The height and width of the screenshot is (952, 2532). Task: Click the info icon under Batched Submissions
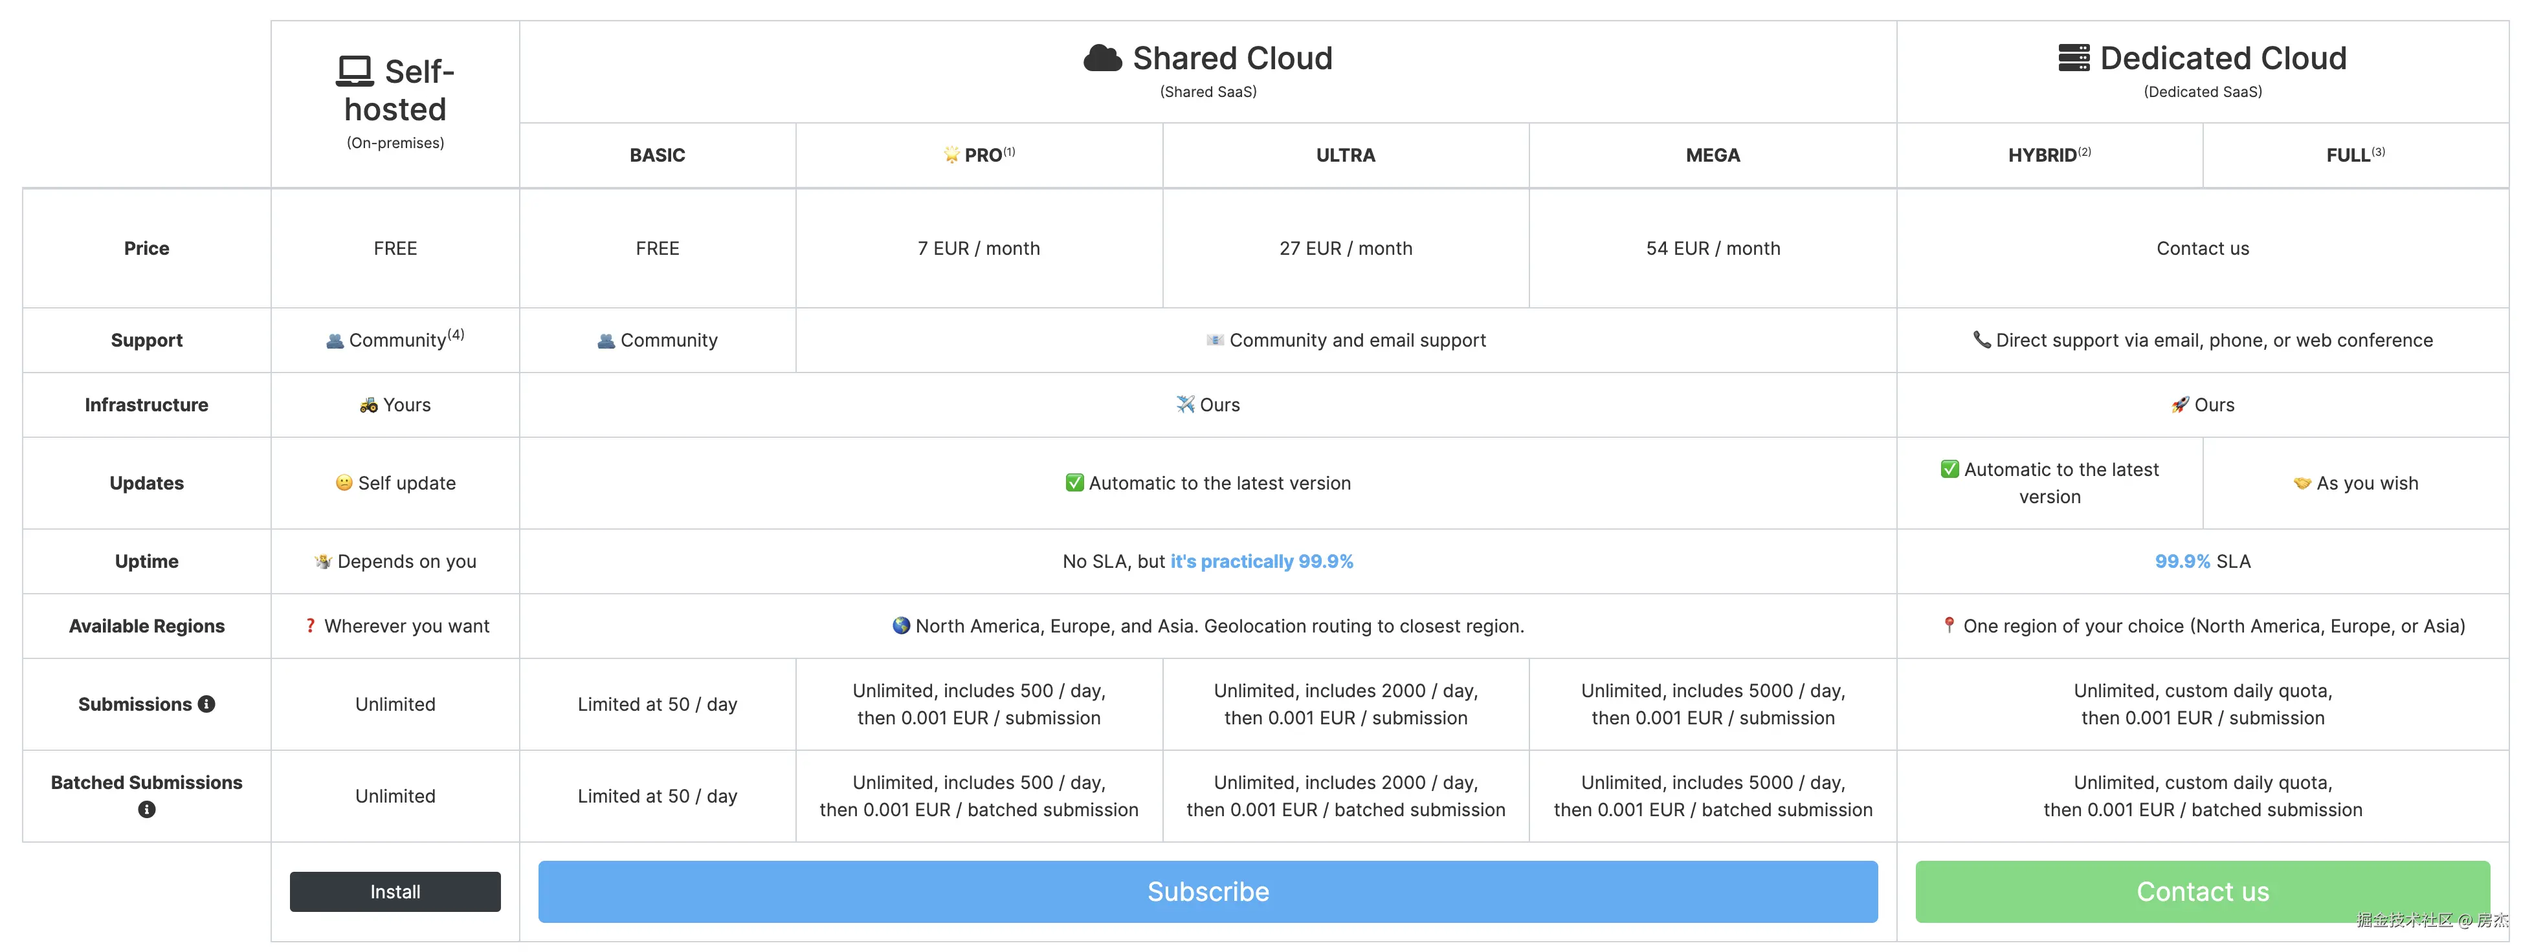(x=146, y=810)
